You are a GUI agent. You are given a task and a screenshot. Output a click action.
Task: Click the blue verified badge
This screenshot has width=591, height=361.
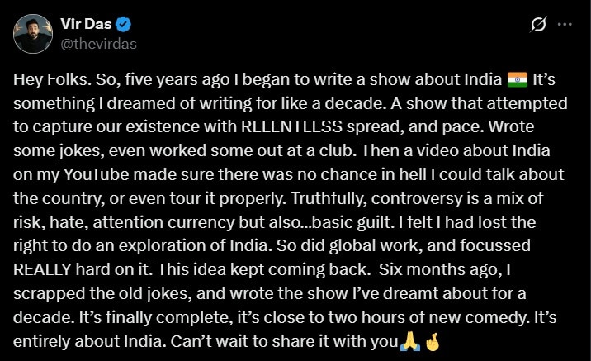click(x=123, y=25)
